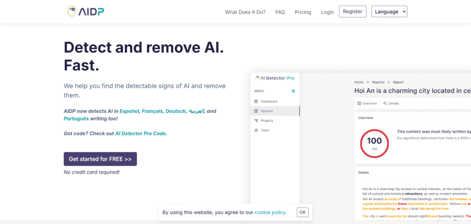Click the AI Detector Pro logo in preview
Image resolution: width=471 pixels, height=224 pixels.
tap(275, 78)
